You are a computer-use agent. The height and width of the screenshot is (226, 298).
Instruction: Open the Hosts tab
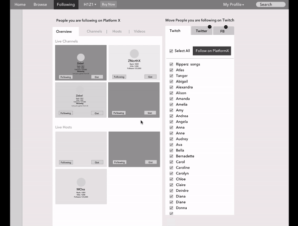click(117, 31)
